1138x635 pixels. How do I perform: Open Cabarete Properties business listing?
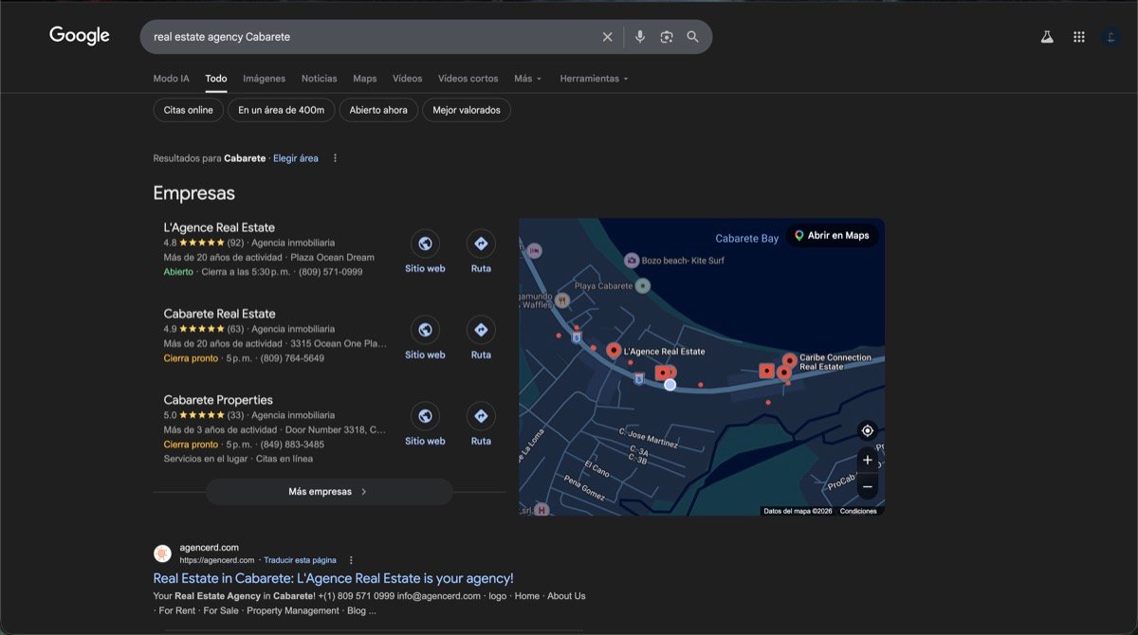tap(218, 400)
